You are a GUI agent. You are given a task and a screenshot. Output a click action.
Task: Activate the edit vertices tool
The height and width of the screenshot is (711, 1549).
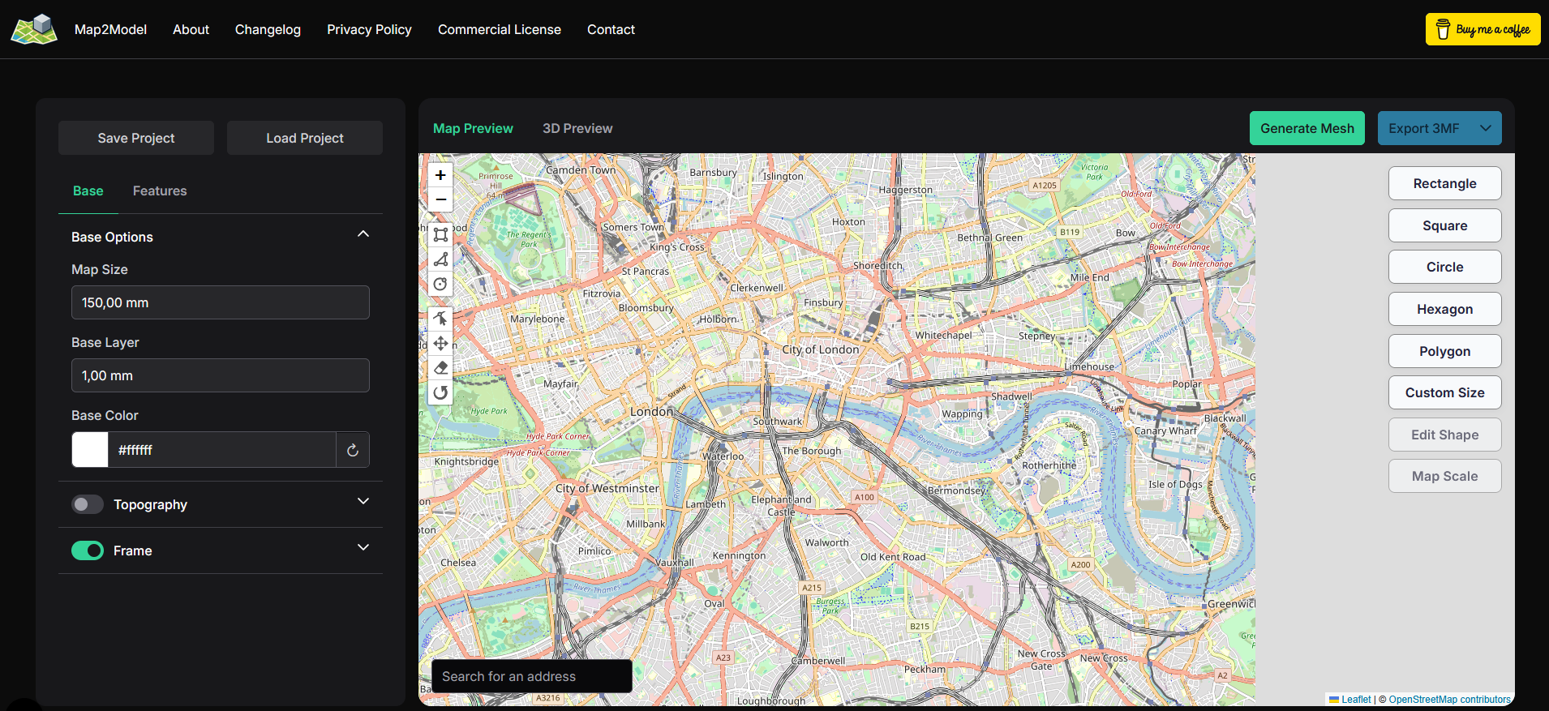pos(440,319)
